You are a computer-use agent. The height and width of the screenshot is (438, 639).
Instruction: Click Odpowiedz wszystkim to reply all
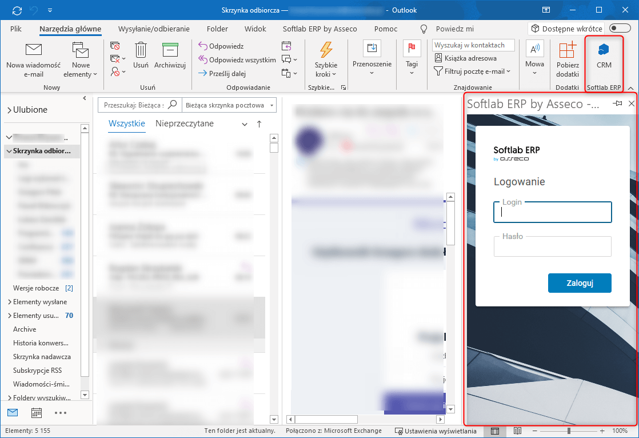(237, 60)
